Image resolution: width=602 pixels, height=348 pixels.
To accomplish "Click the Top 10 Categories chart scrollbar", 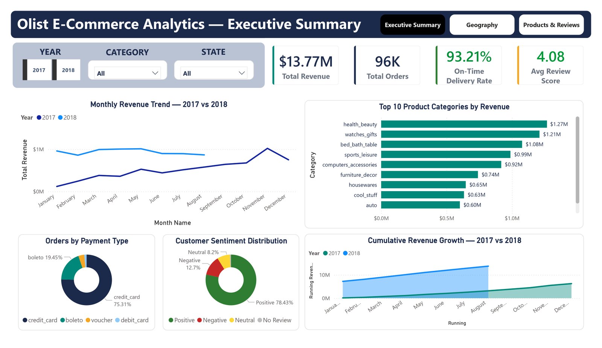I will [578, 160].
